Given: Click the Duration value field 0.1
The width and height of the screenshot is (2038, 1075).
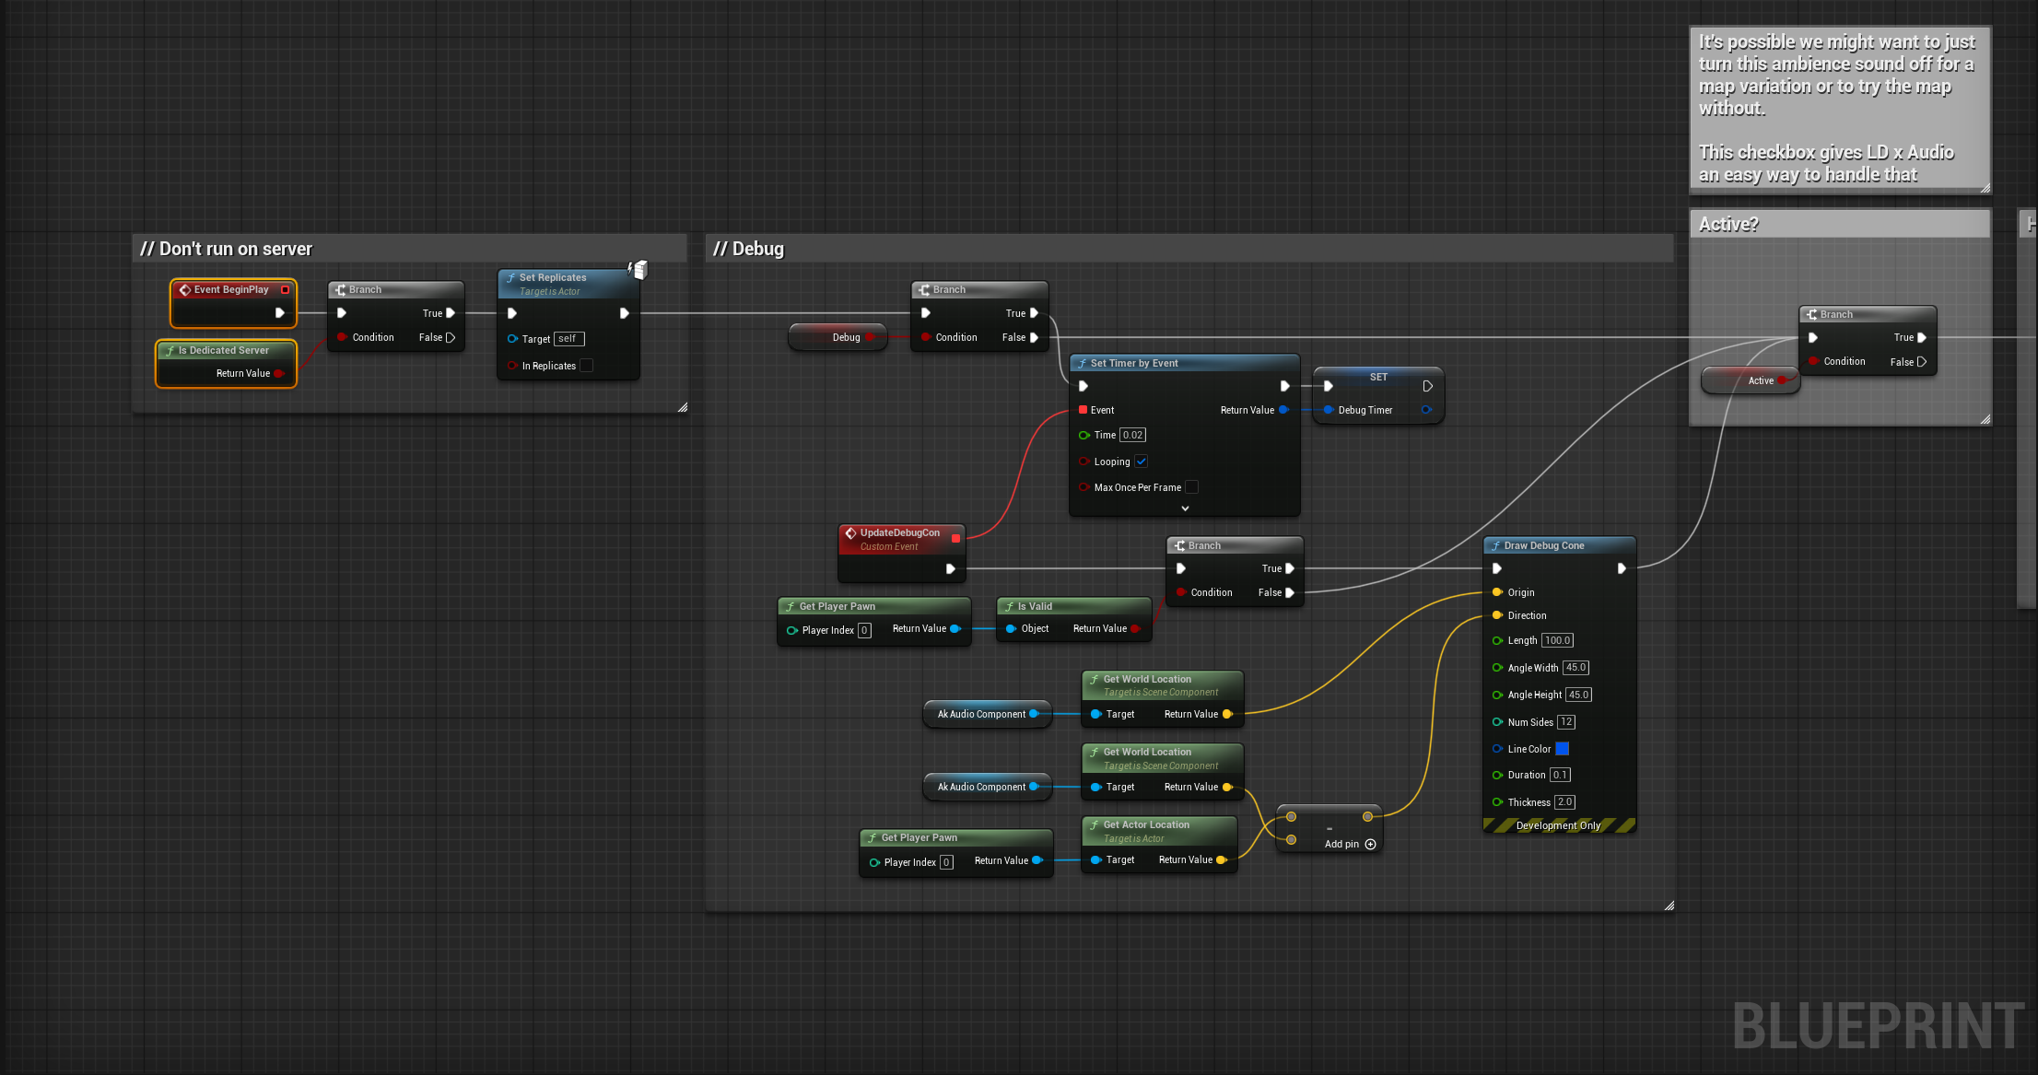Looking at the screenshot, I should point(1560,775).
